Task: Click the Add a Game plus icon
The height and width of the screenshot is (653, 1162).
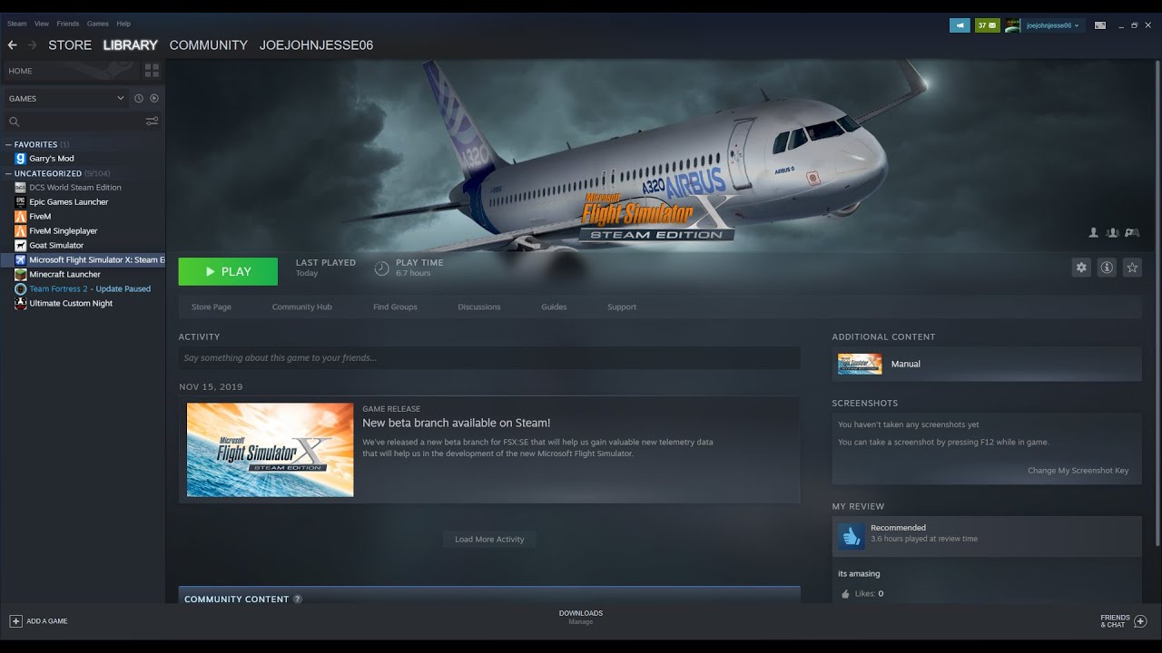Action: 15,621
